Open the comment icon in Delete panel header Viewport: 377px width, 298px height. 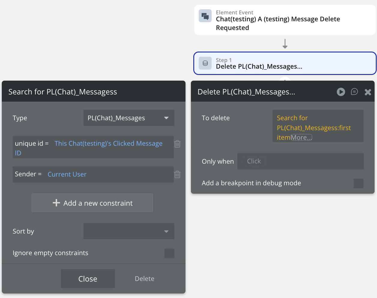tap(354, 92)
